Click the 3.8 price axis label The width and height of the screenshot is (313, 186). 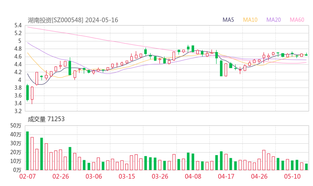pos(18,88)
